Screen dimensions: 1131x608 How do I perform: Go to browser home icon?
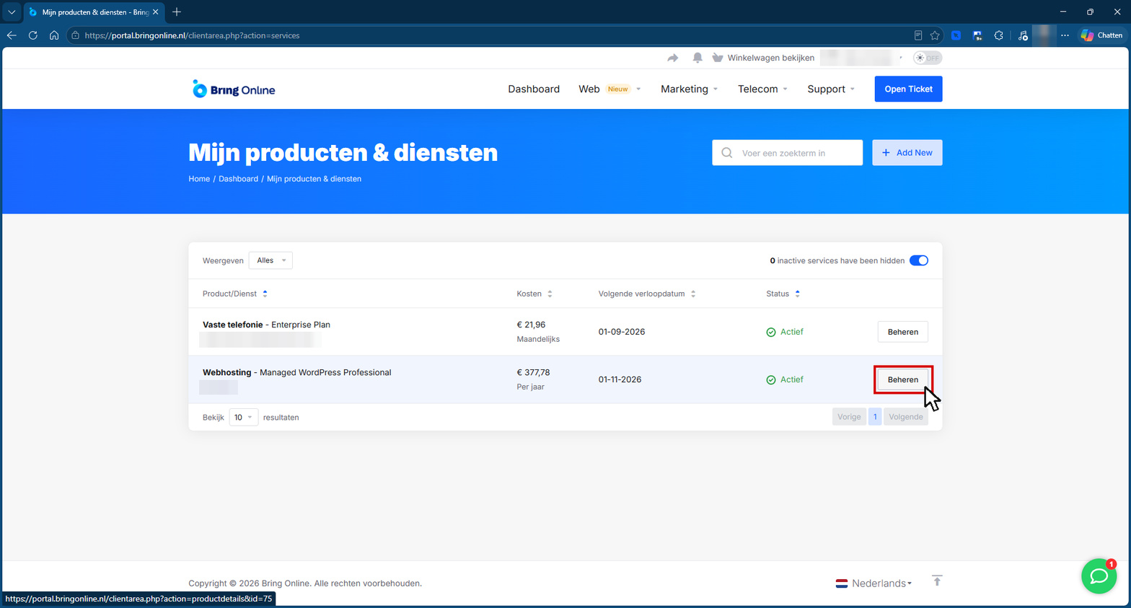click(54, 35)
